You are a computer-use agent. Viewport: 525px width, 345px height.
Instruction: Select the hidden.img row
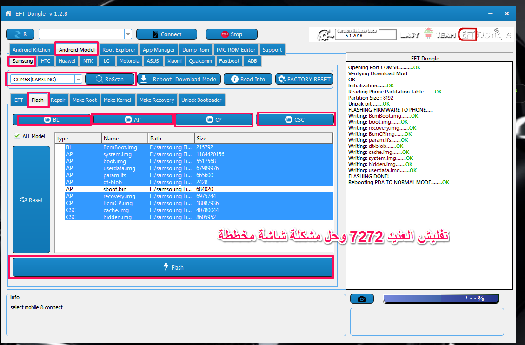coord(199,217)
